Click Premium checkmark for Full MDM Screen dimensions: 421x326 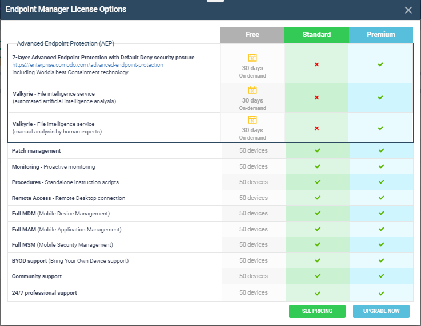pyautogui.click(x=382, y=213)
